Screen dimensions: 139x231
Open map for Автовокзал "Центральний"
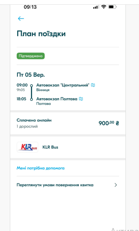93,85
